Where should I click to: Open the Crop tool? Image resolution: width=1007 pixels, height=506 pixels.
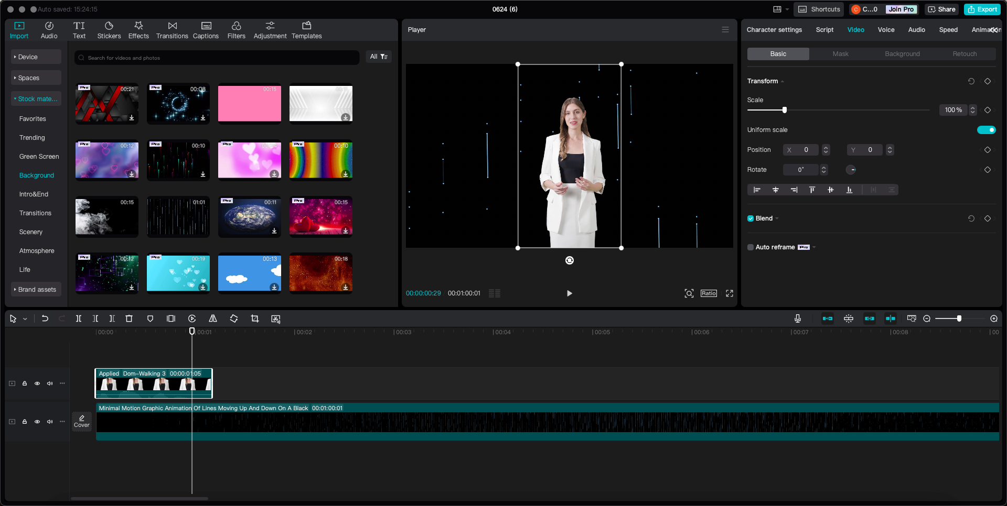[x=254, y=318]
